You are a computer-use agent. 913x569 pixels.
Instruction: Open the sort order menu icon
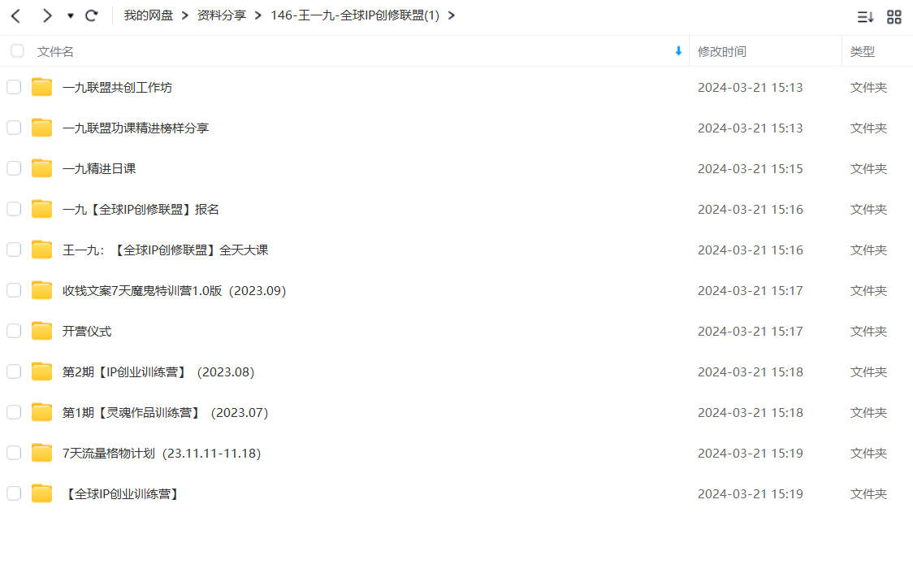(865, 17)
